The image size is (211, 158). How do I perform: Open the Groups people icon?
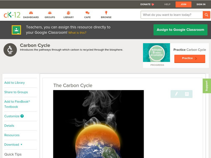coord(50,13)
